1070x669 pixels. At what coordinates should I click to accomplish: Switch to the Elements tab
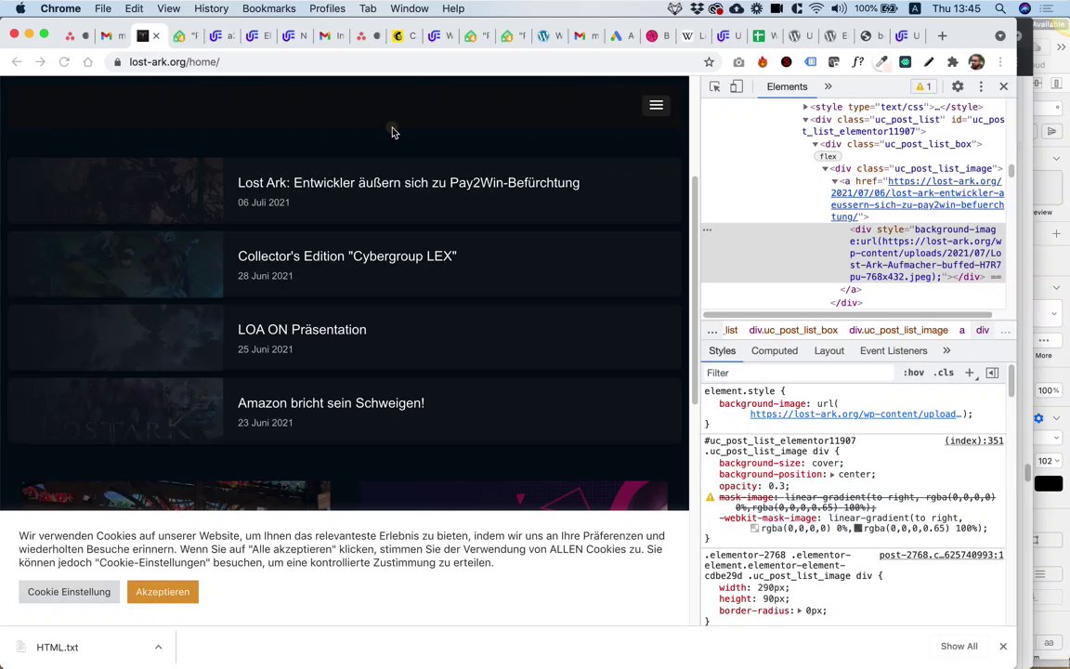pos(787,86)
